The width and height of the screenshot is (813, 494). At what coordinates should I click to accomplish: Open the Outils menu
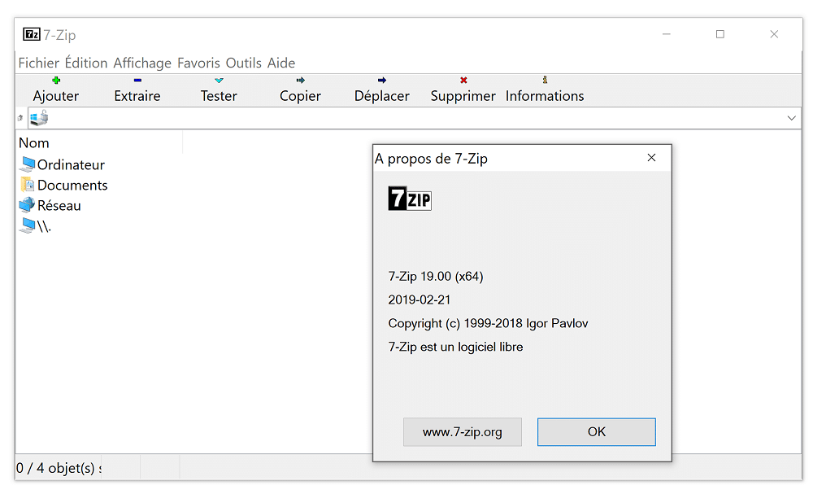coord(244,63)
